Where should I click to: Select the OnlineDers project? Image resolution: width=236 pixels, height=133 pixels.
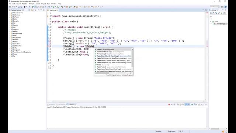point(16,44)
